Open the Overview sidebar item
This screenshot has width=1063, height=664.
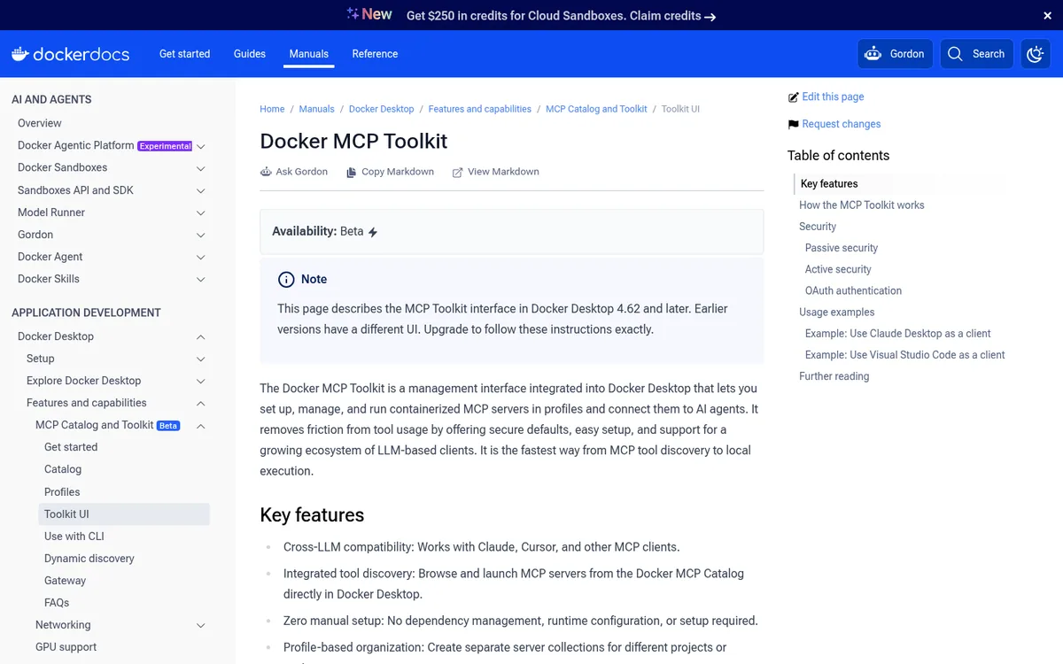click(x=40, y=123)
